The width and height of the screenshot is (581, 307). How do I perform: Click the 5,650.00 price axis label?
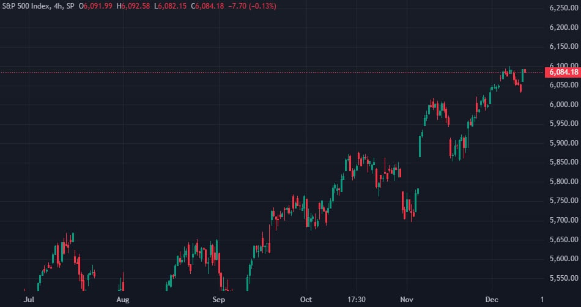coord(564,240)
